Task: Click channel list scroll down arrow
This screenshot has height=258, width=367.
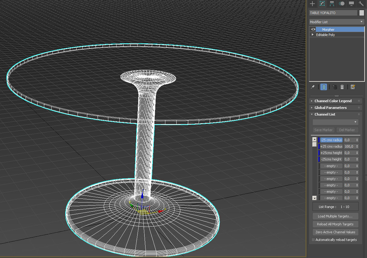Action: point(315,198)
